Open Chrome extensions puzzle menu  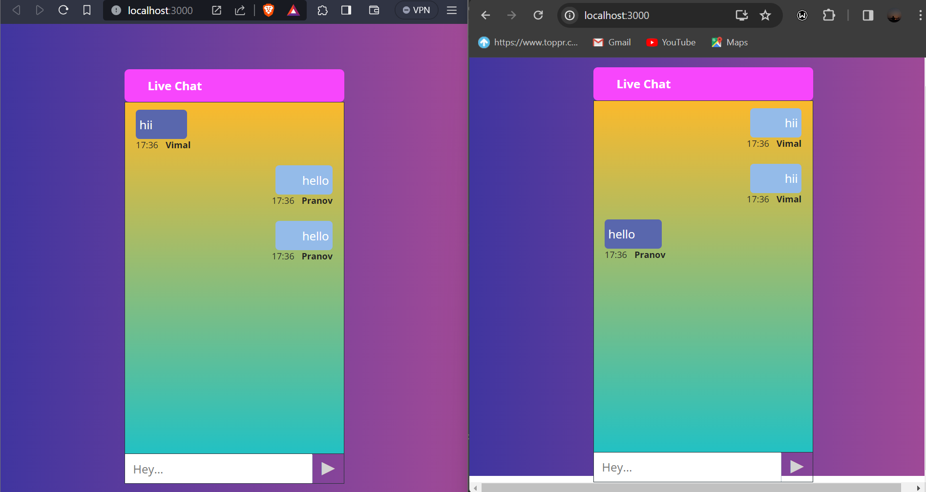(829, 16)
